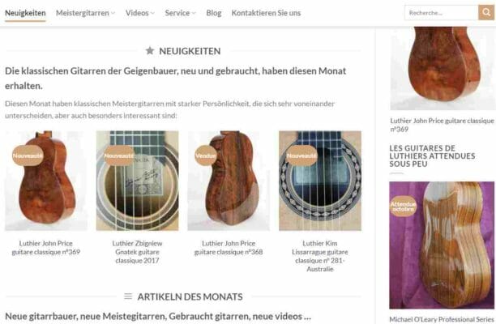The height and width of the screenshot is (324, 496).
Task: Click the Michael O'Leary guitar thumbnail
Action: [x=442, y=245]
